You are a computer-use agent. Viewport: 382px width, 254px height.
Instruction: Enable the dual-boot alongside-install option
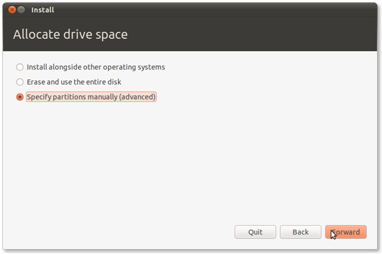point(21,67)
